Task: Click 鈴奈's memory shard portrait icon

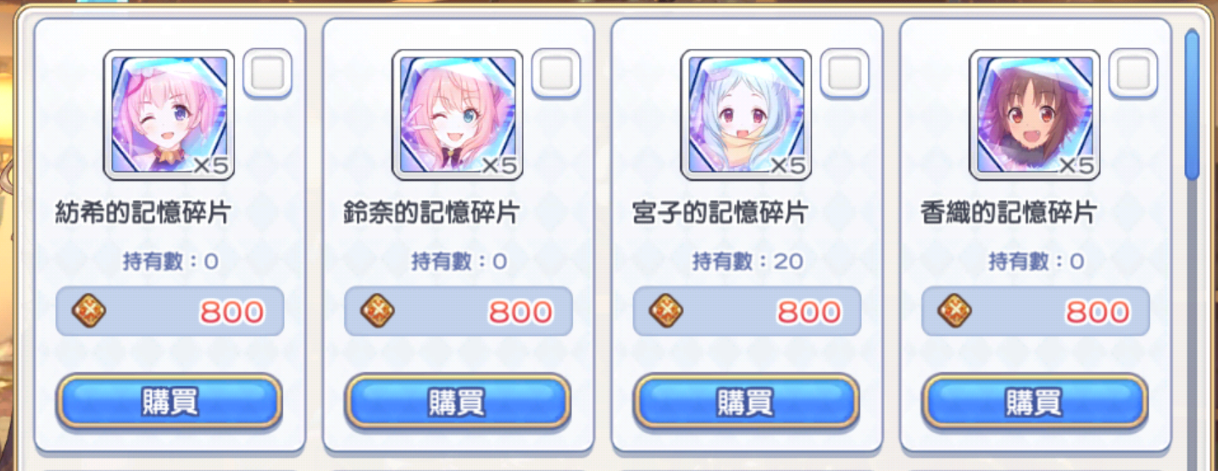Action: point(458,115)
